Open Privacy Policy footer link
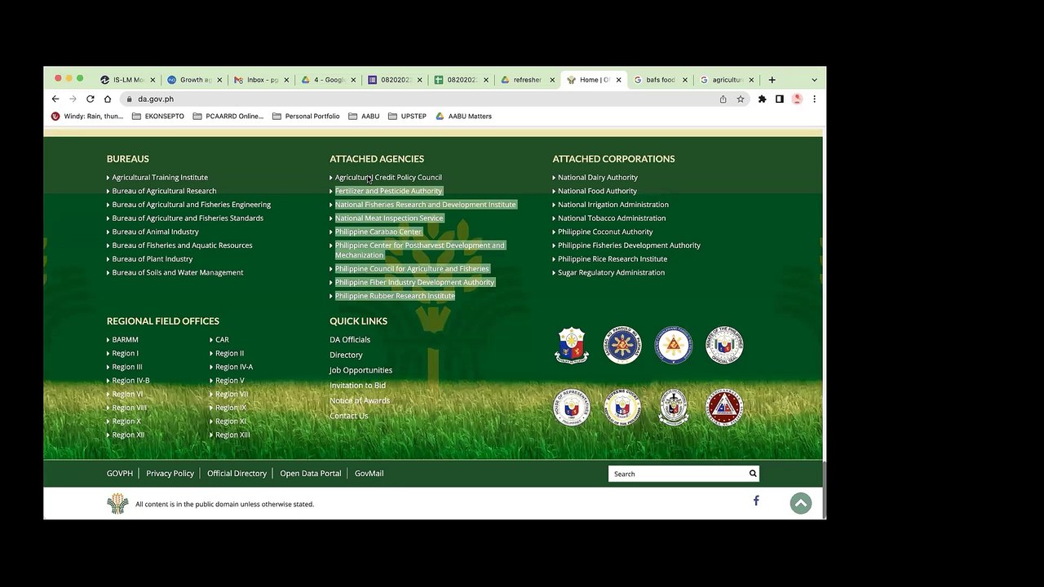1044x587 pixels. click(x=170, y=473)
